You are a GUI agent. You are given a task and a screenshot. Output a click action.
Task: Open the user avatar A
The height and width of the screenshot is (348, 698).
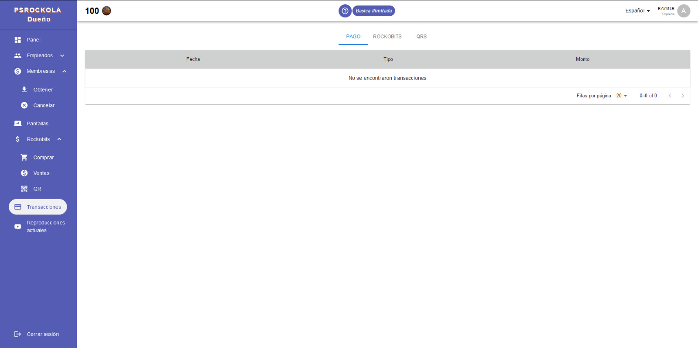684,11
